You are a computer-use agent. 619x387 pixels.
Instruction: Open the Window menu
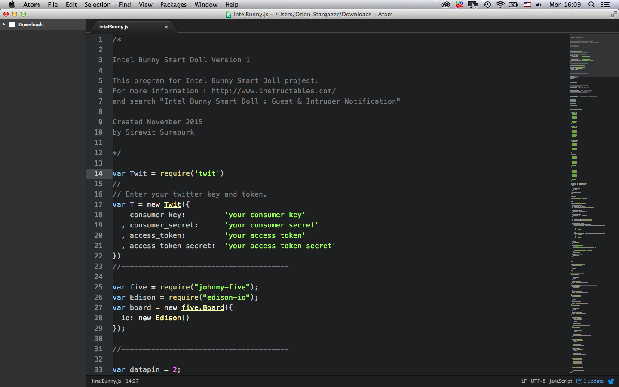tap(206, 5)
